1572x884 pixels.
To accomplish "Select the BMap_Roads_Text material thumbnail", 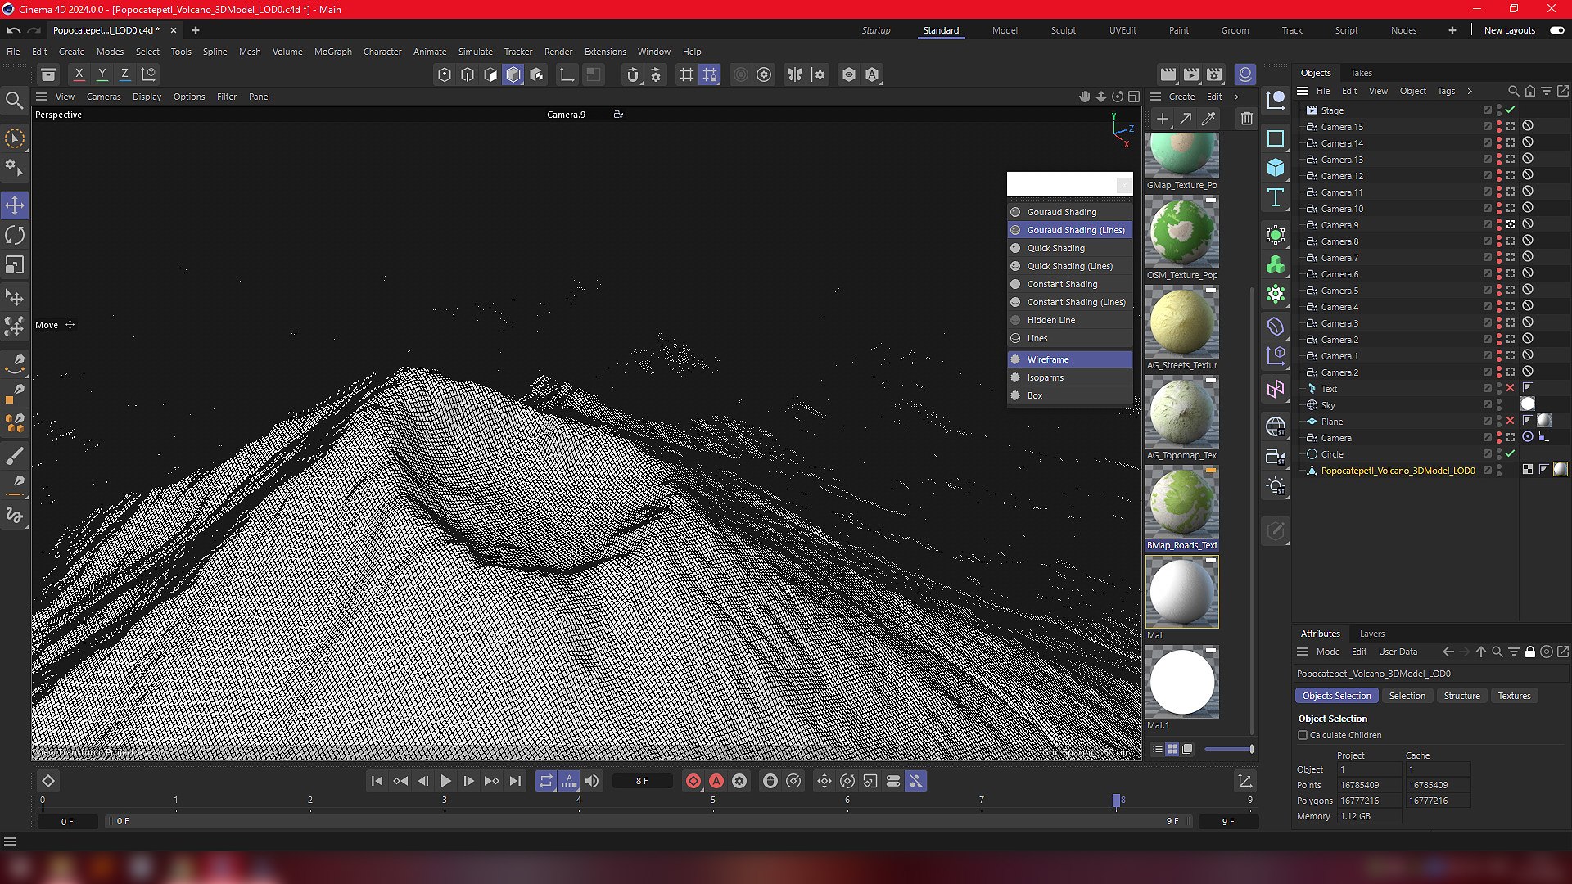I will point(1181,503).
